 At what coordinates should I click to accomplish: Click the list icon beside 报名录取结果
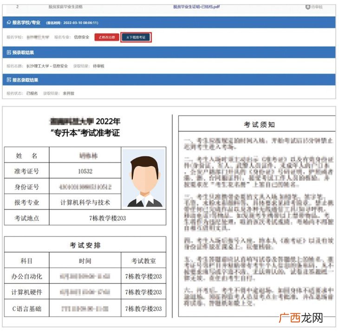click(9, 80)
